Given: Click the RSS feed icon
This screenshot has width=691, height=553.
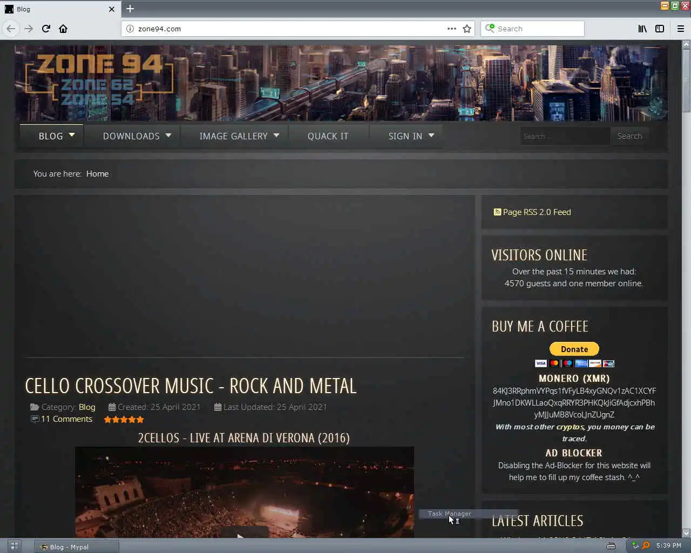Looking at the screenshot, I should [x=497, y=212].
